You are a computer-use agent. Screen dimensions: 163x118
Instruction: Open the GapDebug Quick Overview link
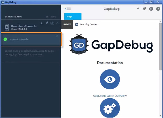pos(110,96)
